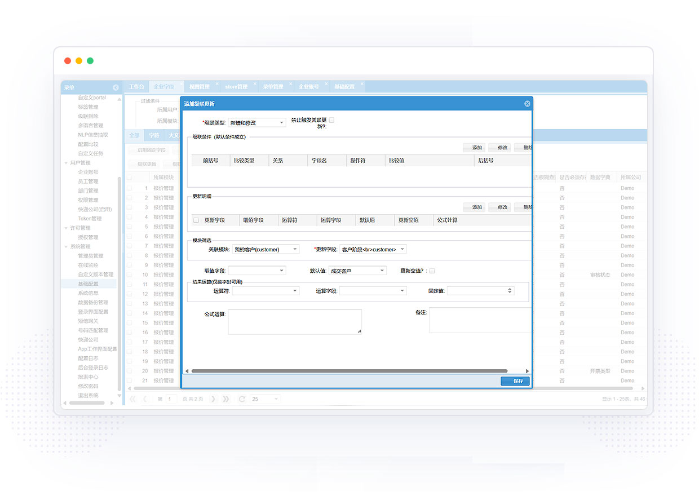Screen dimensions: 699x496
Task: Click the sidebar vertical scrollbar thumb
Action: 119,284
